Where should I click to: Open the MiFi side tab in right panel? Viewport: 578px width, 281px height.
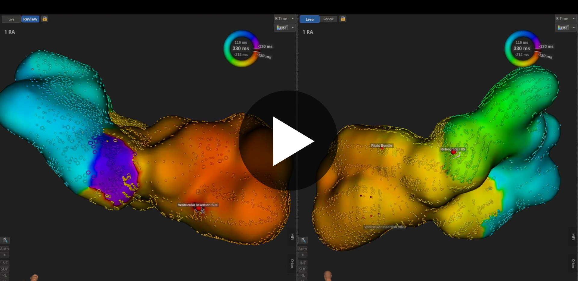click(x=573, y=236)
